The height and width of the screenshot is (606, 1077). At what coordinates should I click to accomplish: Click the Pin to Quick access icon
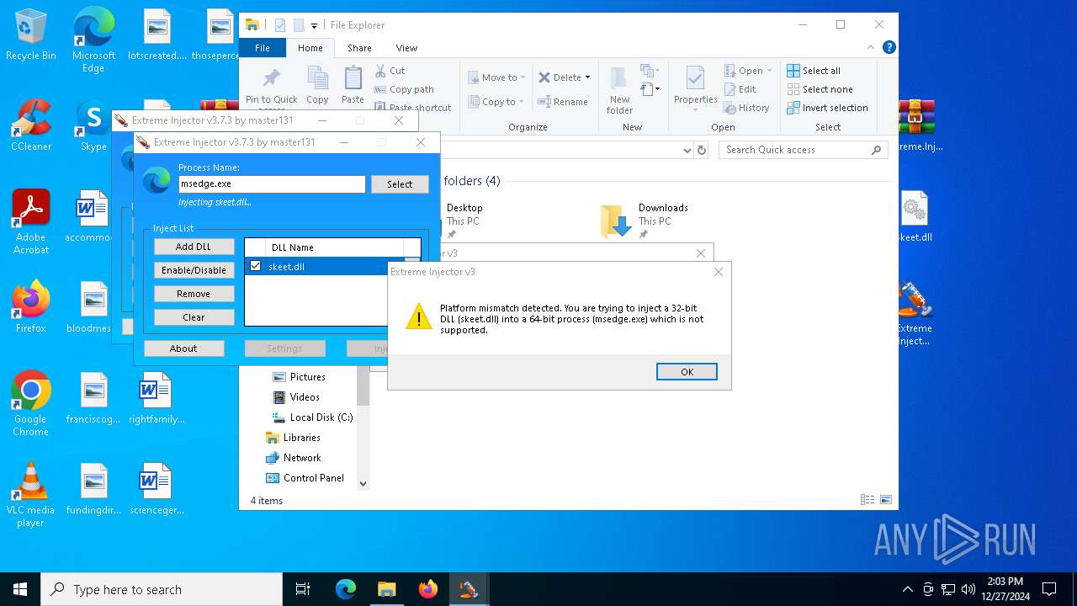coord(271,78)
